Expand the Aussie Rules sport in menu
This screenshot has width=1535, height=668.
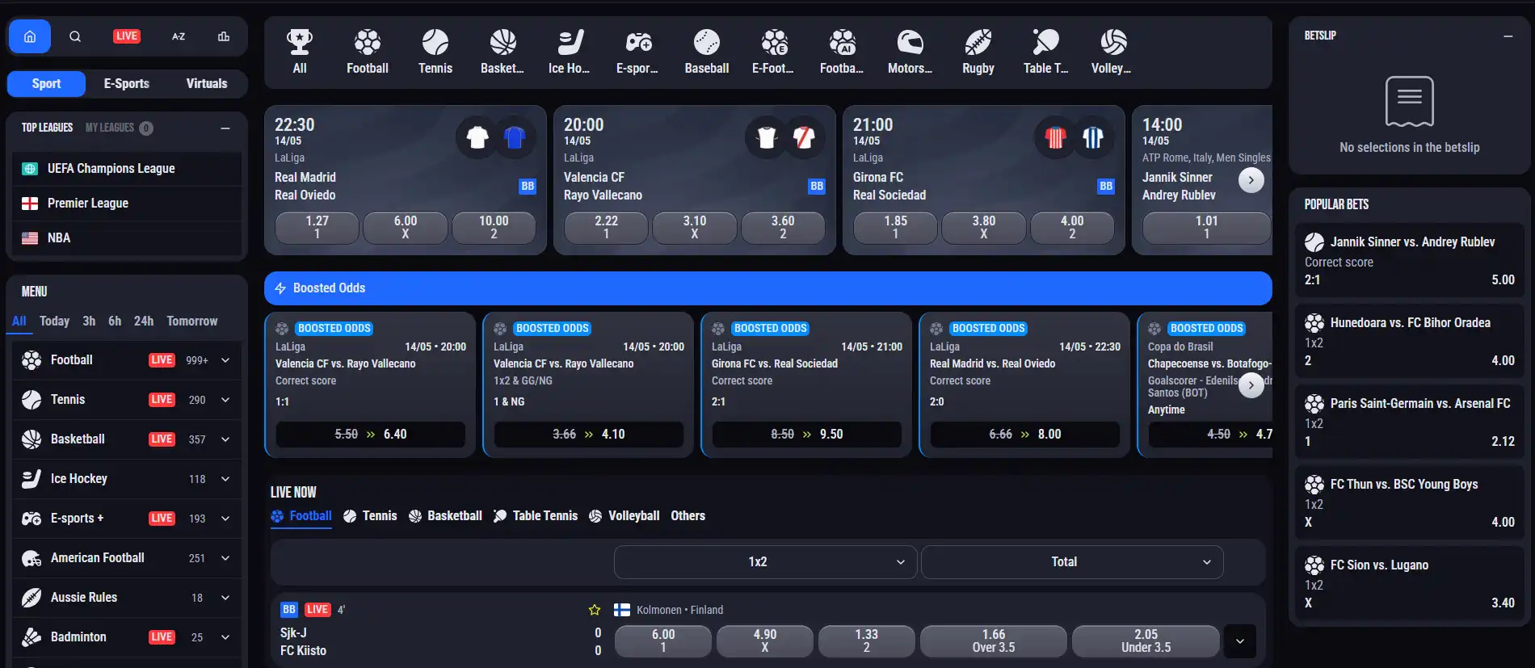pyautogui.click(x=225, y=598)
